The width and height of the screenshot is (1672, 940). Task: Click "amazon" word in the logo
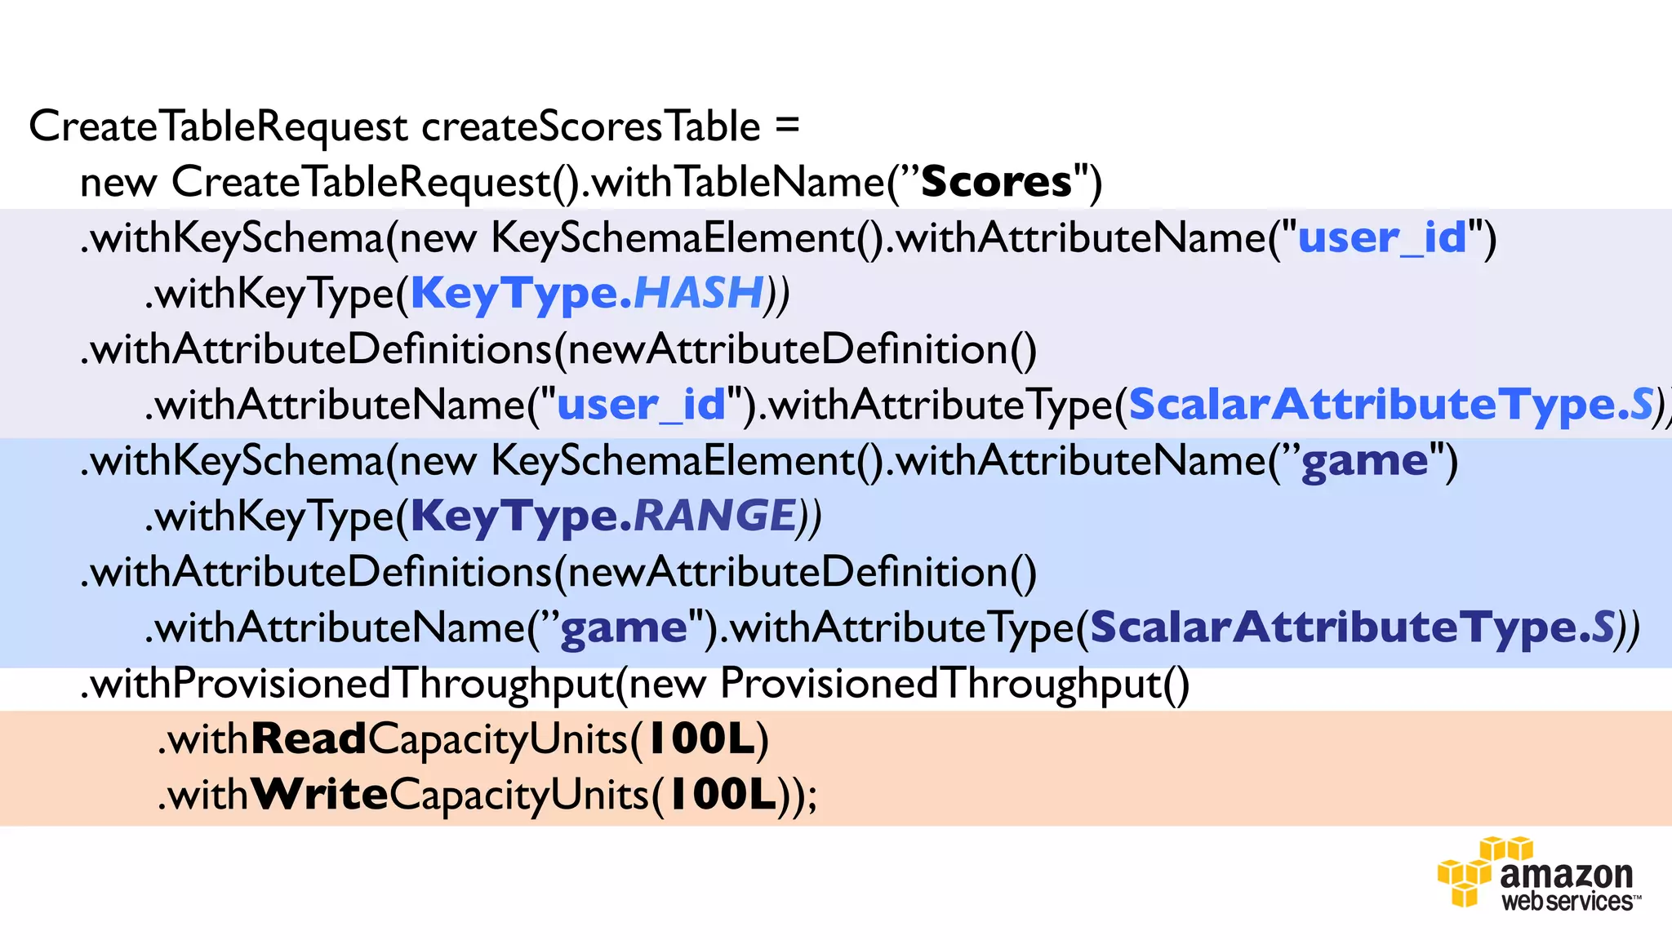(x=1566, y=875)
